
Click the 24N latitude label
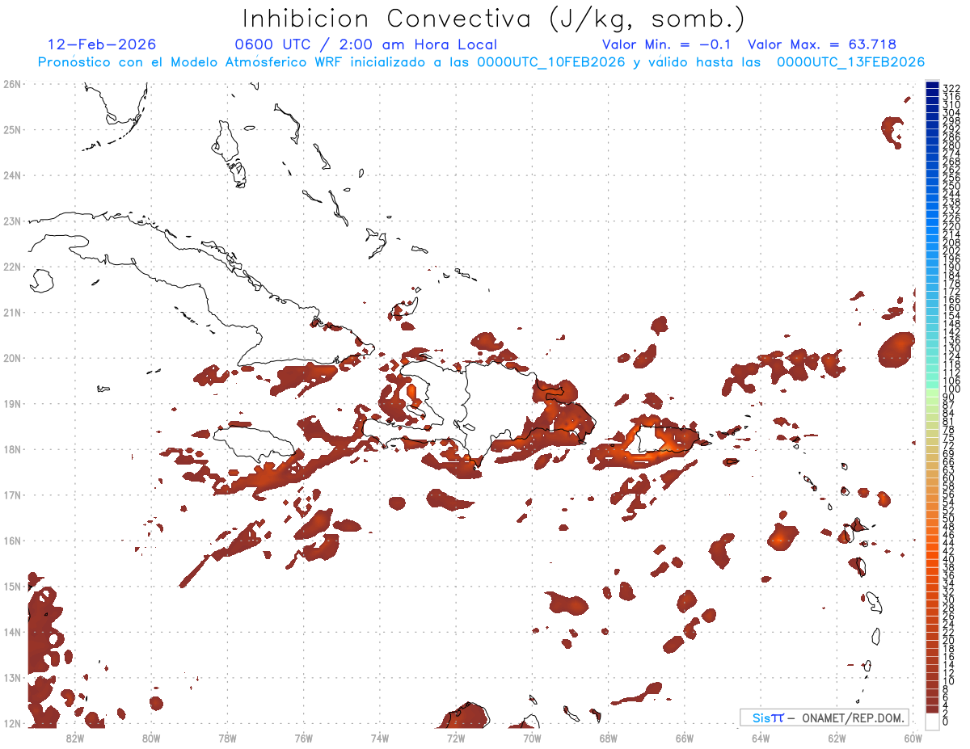(x=12, y=175)
